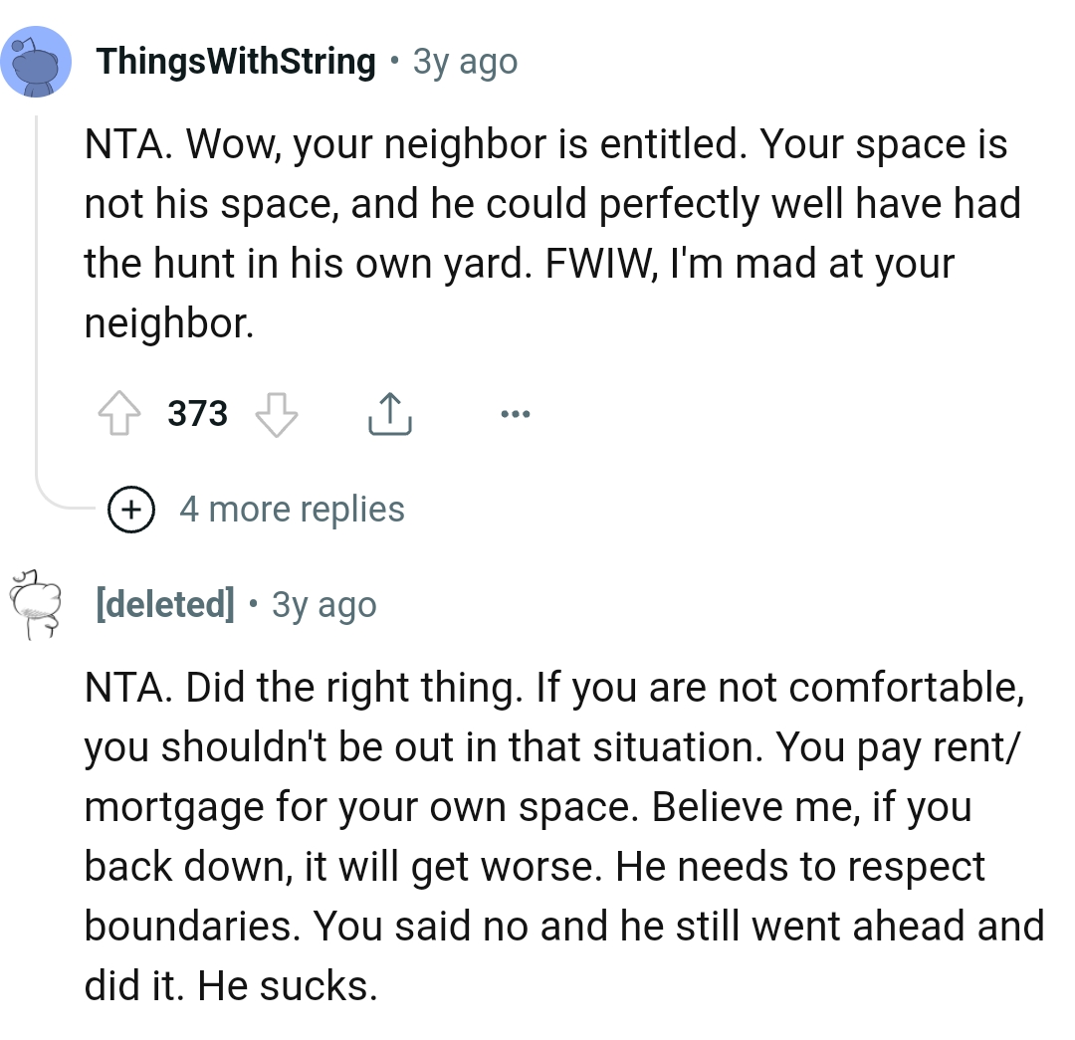Click the deleted user's avatar icon
The height and width of the screenshot is (1040, 1075).
click(x=37, y=604)
